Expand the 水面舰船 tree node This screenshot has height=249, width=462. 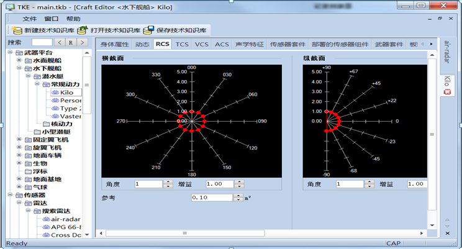click(19, 61)
